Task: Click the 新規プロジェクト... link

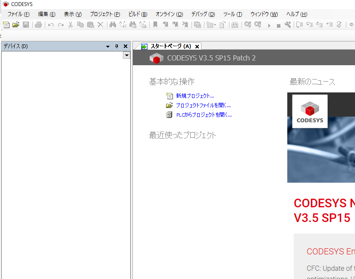Action: (195, 96)
